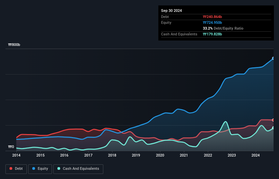Click the Equity label in tooltip
The image size is (279, 179).
(x=166, y=22)
